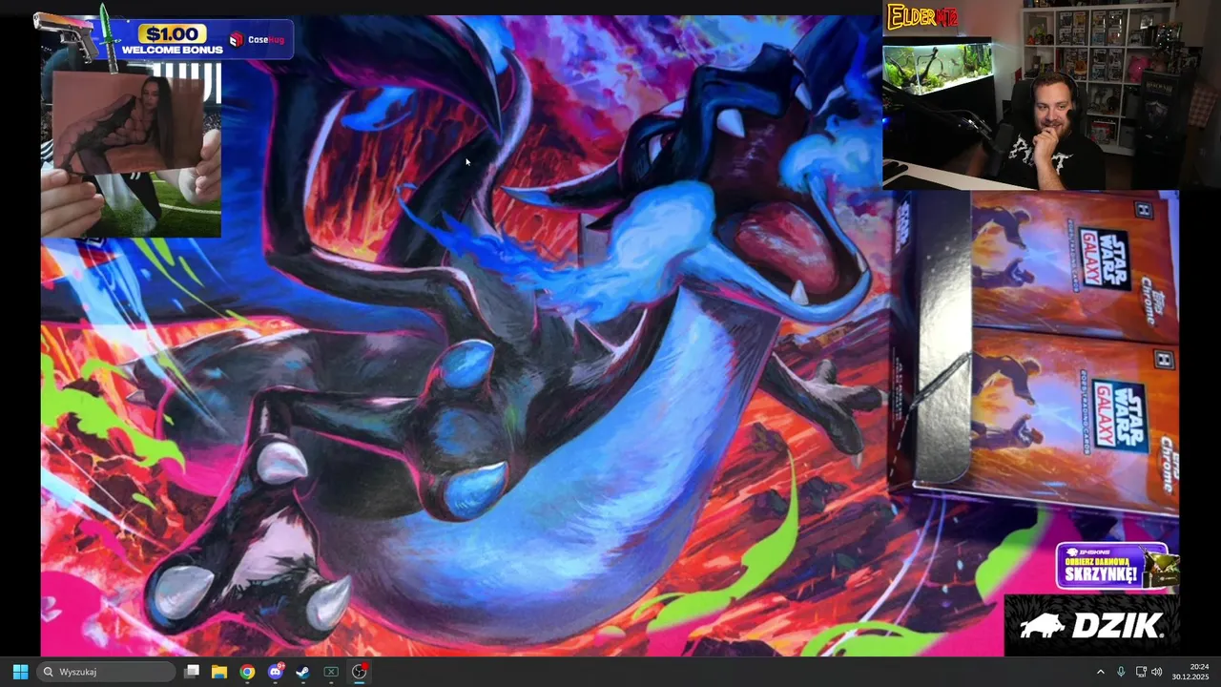Viewport: 1221px width, 687px height.
Task: Open Discord from the taskbar
Action: click(x=276, y=672)
